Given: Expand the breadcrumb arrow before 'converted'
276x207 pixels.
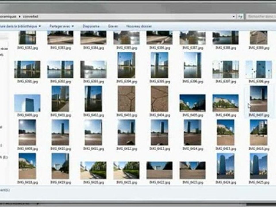Looking at the screenshot, I should 20,17.
